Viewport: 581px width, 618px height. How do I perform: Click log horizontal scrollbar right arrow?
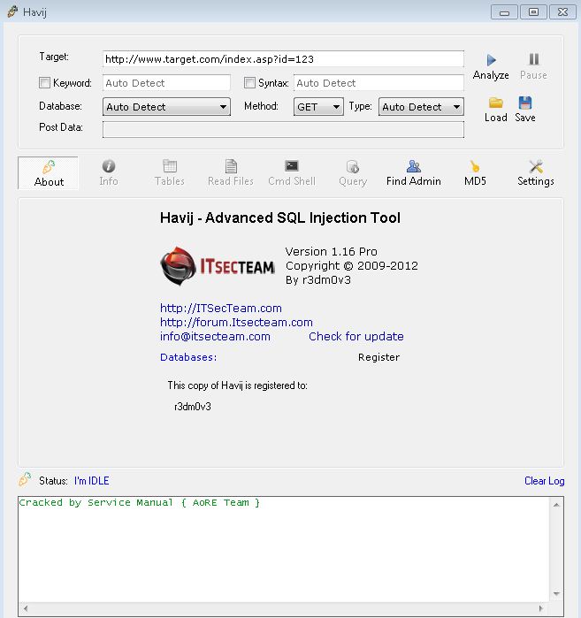tap(541, 608)
